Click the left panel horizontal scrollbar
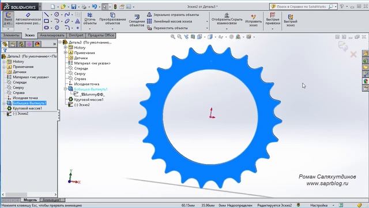 [x=29, y=195]
